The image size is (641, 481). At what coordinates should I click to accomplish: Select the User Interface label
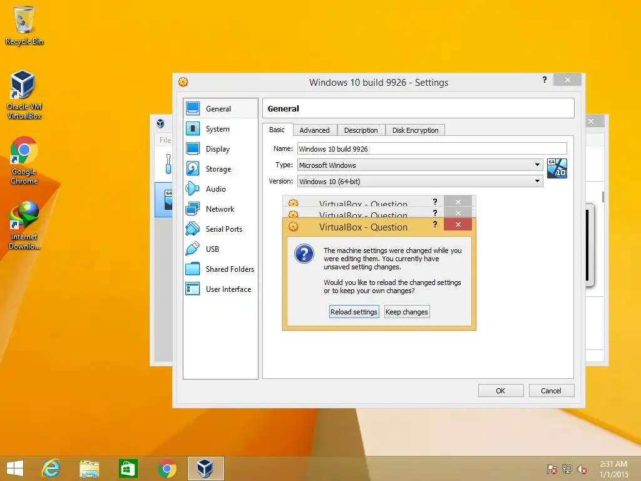click(x=228, y=289)
